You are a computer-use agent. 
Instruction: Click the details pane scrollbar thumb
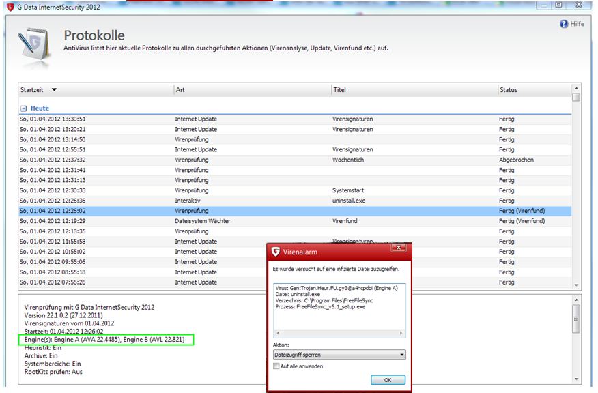pyautogui.click(x=576, y=319)
